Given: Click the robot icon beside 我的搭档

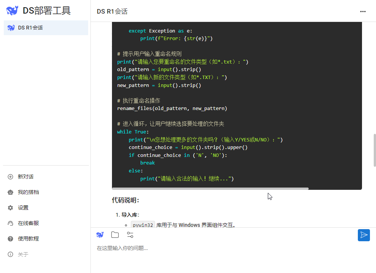Looking at the screenshot, I should [x=10, y=192].
